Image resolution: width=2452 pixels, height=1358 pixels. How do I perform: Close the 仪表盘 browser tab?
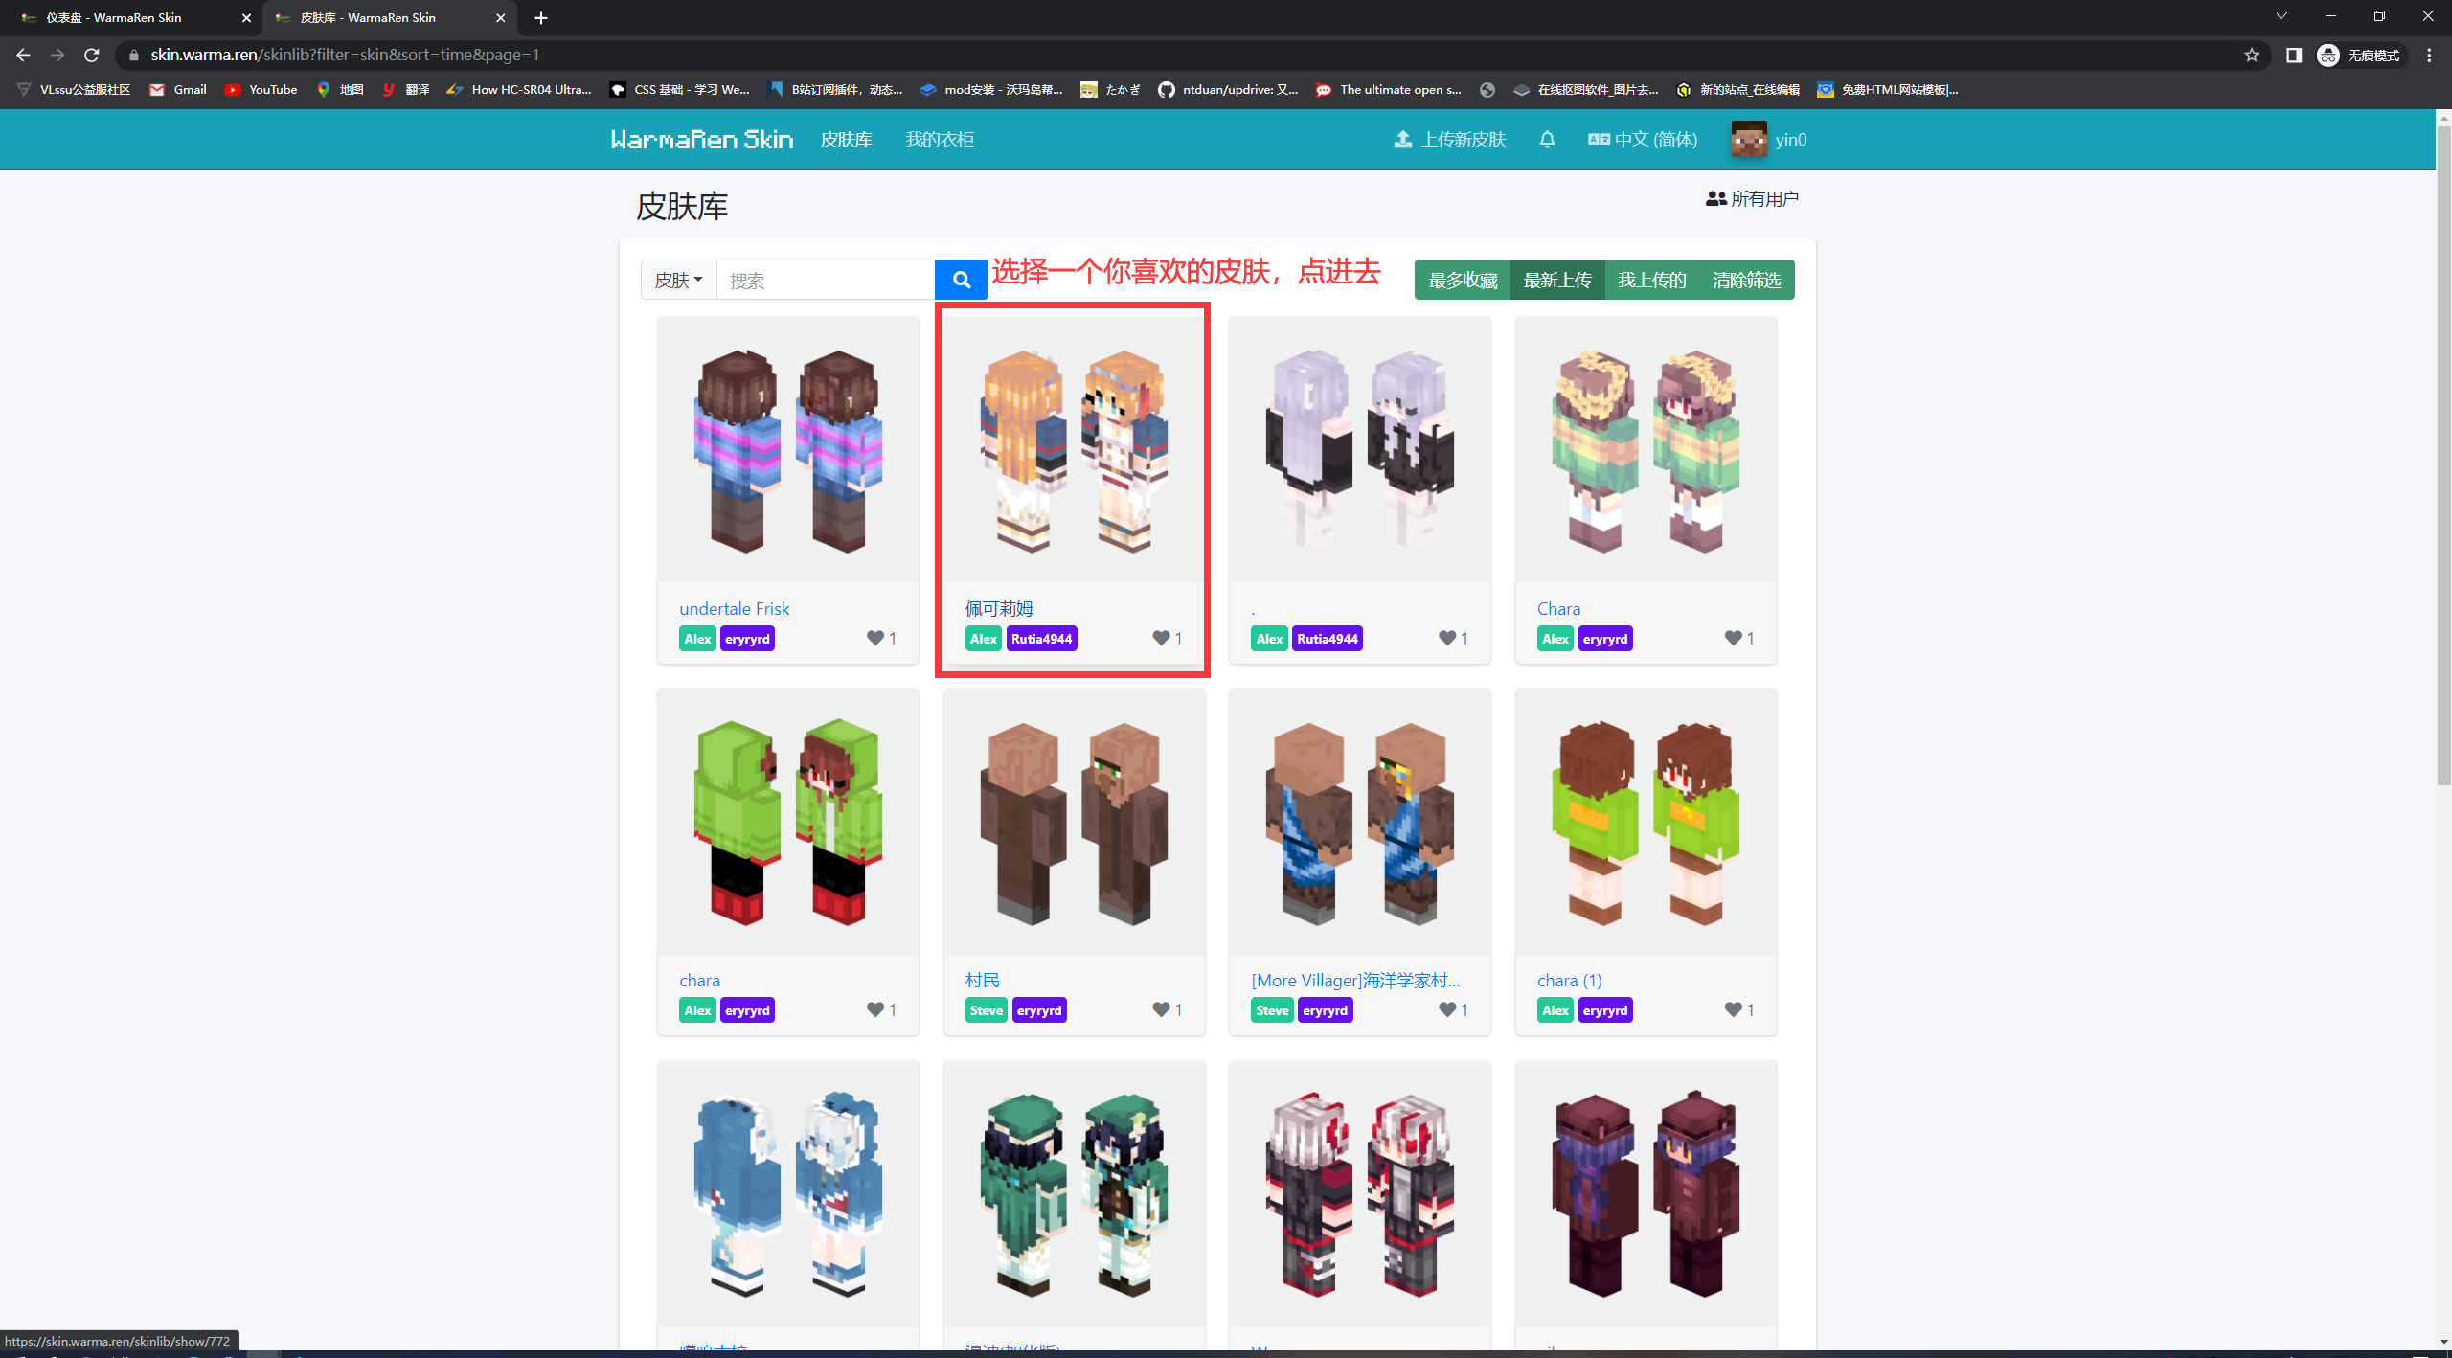246,18
